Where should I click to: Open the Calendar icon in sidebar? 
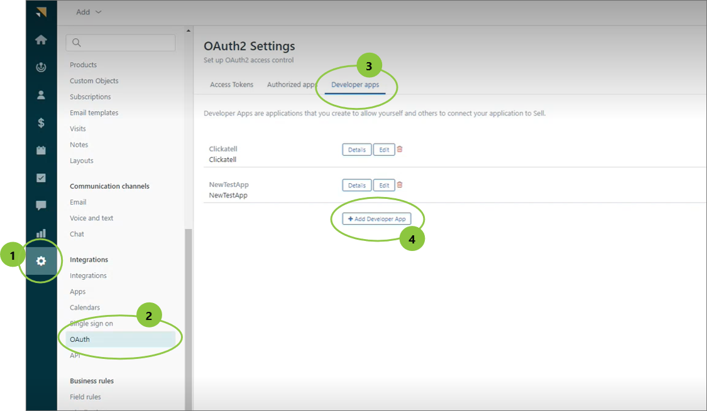pos(41,151)
